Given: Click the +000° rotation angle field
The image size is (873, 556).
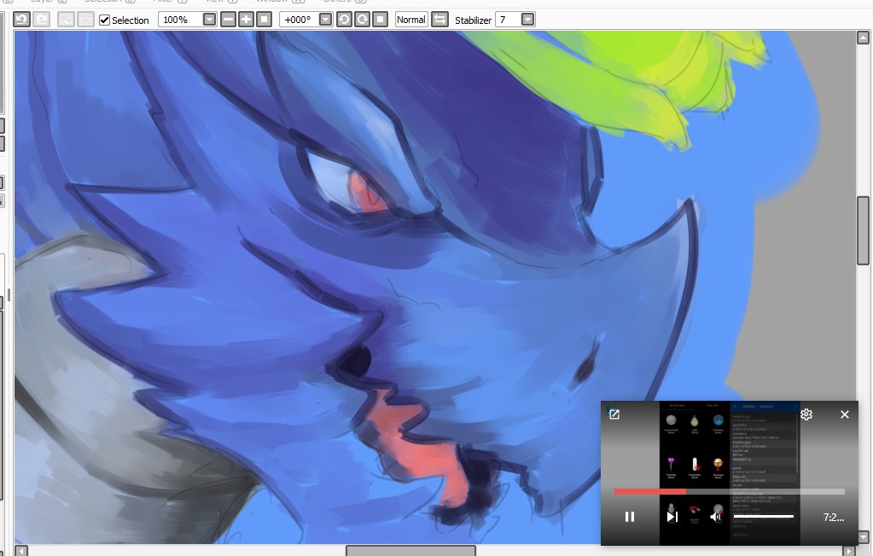Looking at the screenshot, I should click(x=299, y=20).
